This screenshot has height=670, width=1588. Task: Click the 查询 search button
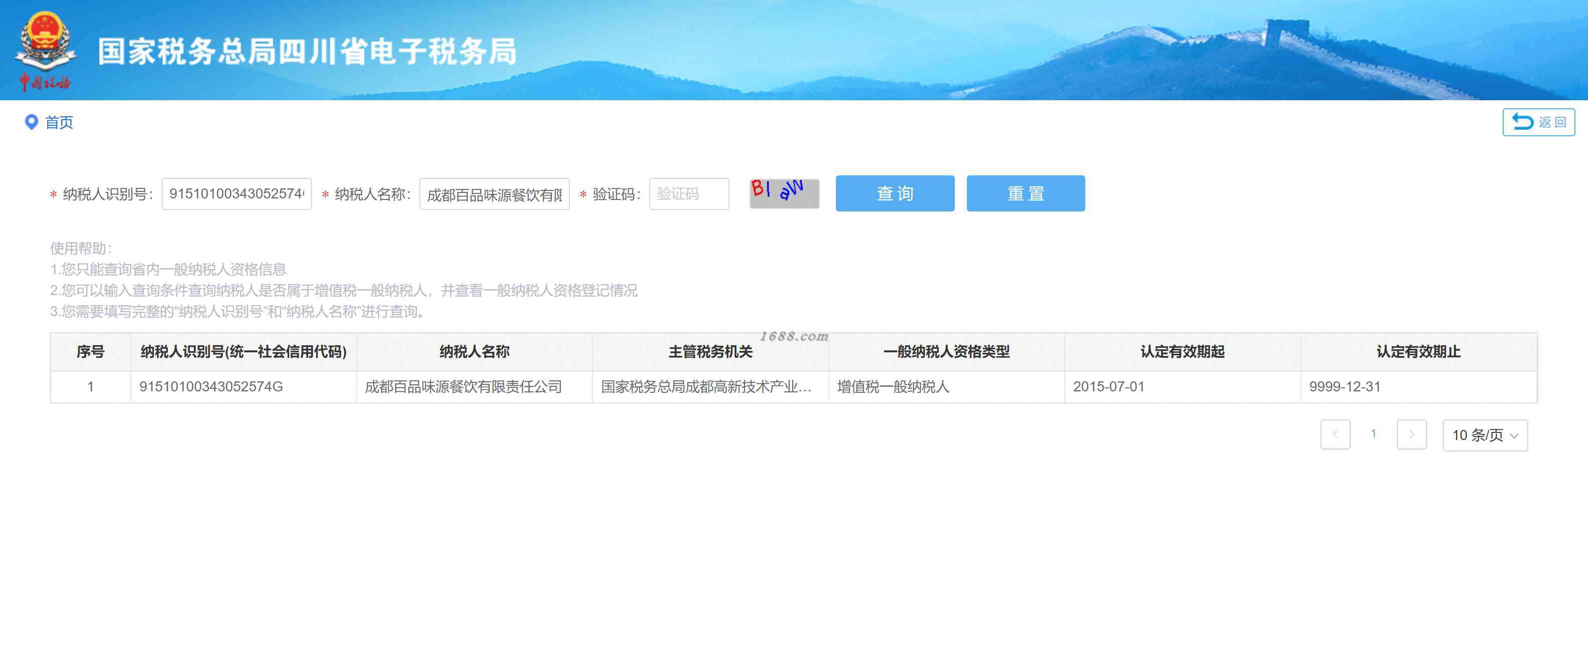(x=895, y=193)
